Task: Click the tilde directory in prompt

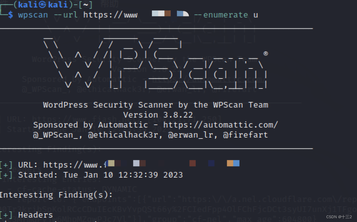Action: pos(86,5)
